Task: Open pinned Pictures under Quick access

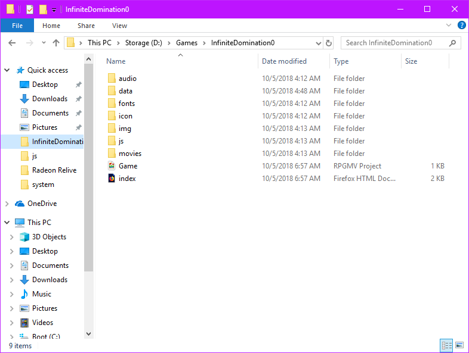Action: tap(45, 127)
